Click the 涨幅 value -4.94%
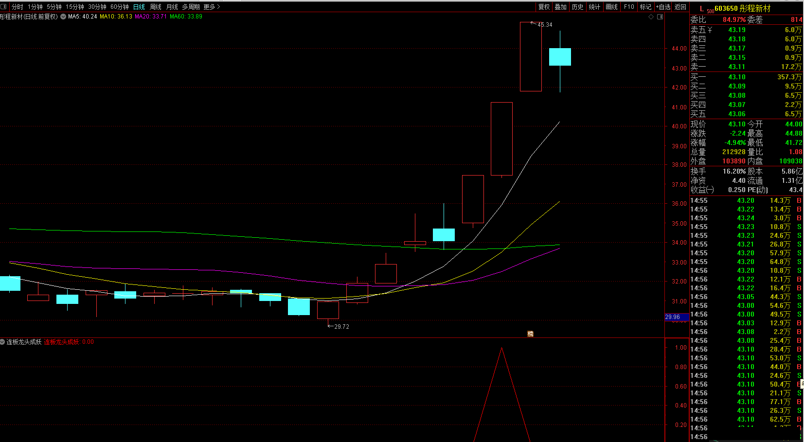 pos(735,142)
